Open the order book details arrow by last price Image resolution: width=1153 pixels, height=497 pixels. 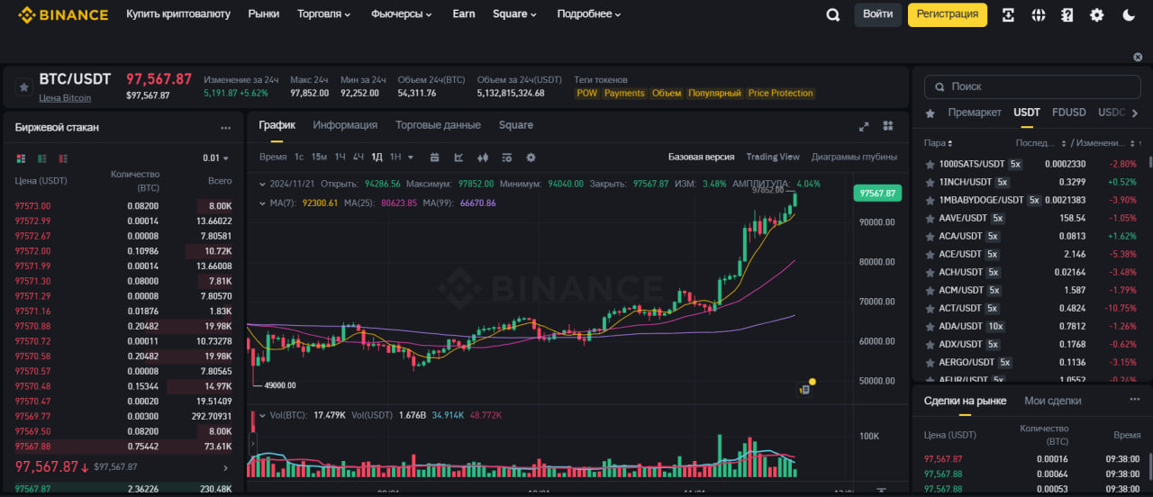click(225, 467)
